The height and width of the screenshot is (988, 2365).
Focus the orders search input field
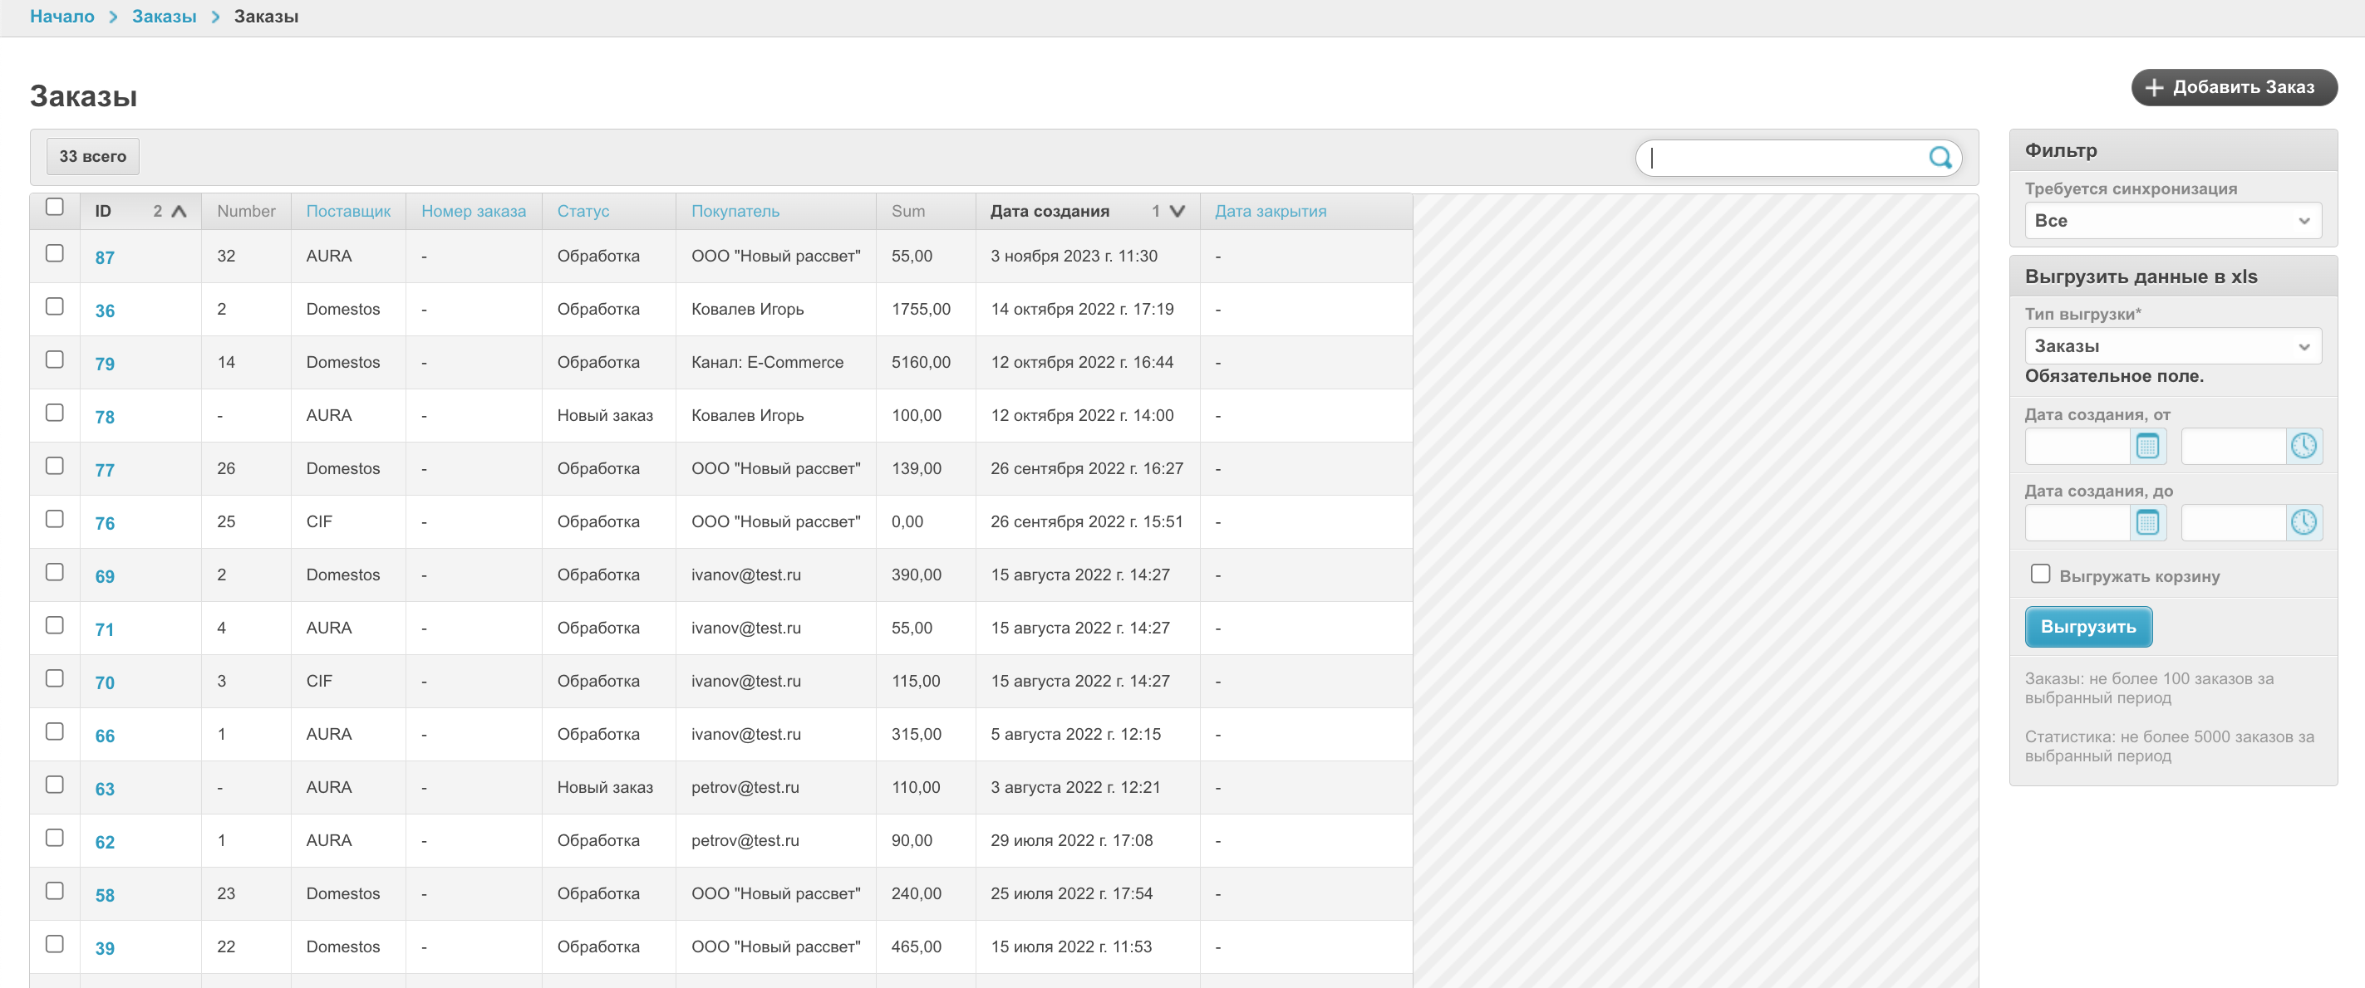coord(1781,158)
